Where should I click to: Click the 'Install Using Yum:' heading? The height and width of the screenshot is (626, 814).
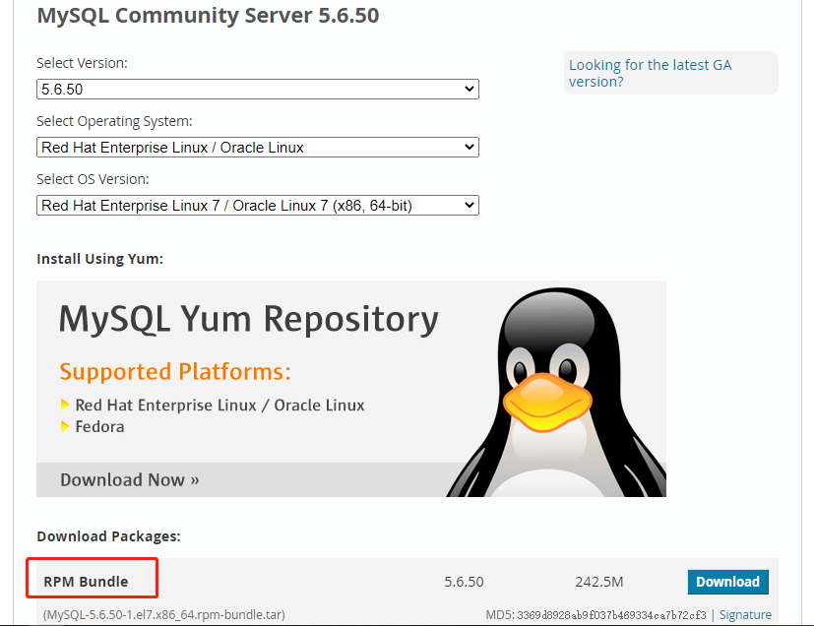point(99,259)
